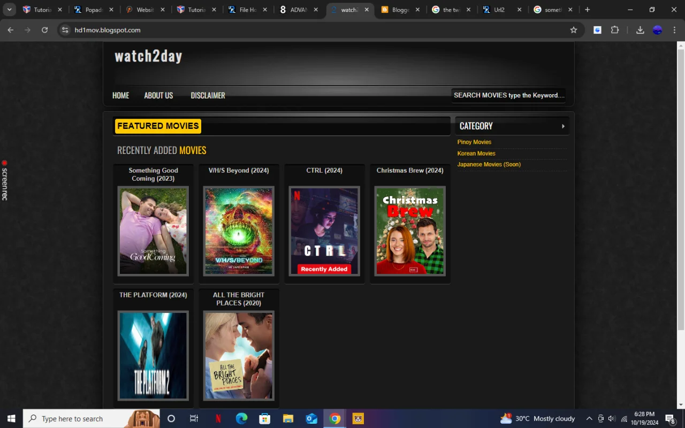Open the volume control speaker icon
Viewport: 685px width, 428px height.
pyautogui.click(x=612, y=418)
